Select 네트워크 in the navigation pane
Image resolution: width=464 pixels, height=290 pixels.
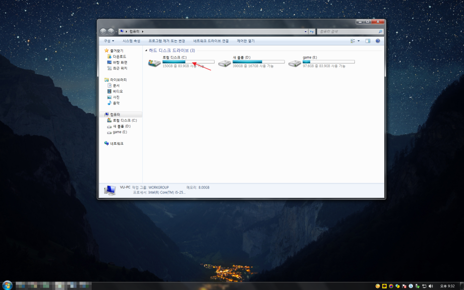pyautogui.click(x=116, y=143)
